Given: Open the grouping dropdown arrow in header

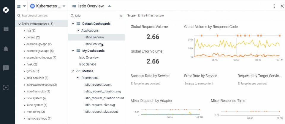Looking at the screenshot, I should (x=24, y=6).
